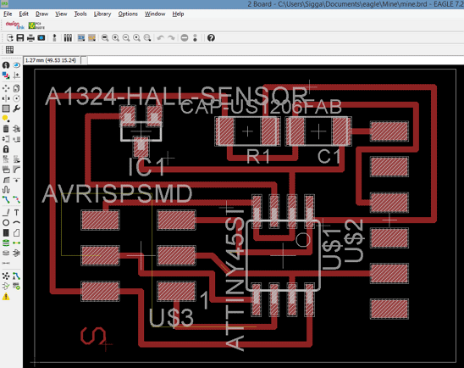464x368 pixels.
Task: Click the Zoom to fit icon
Action: click(x=105, y=38)
